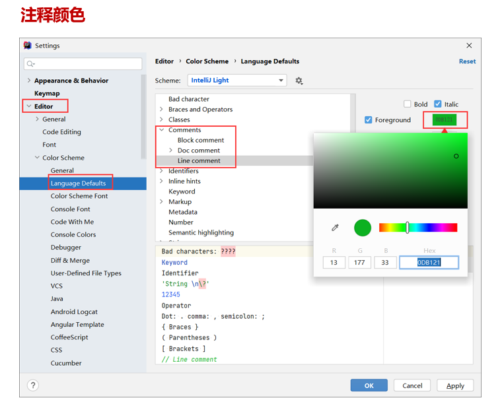Click the settings search field
Viewport: 502px width, 404px height.
click(x=83, y=63)
